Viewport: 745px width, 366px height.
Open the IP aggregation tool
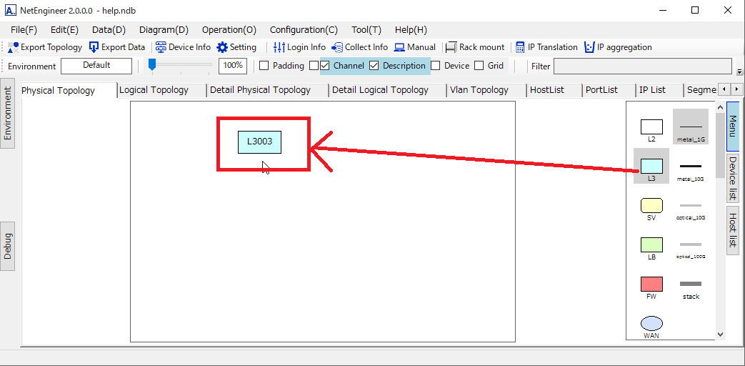pyautogui.click(x=589, y=47)
